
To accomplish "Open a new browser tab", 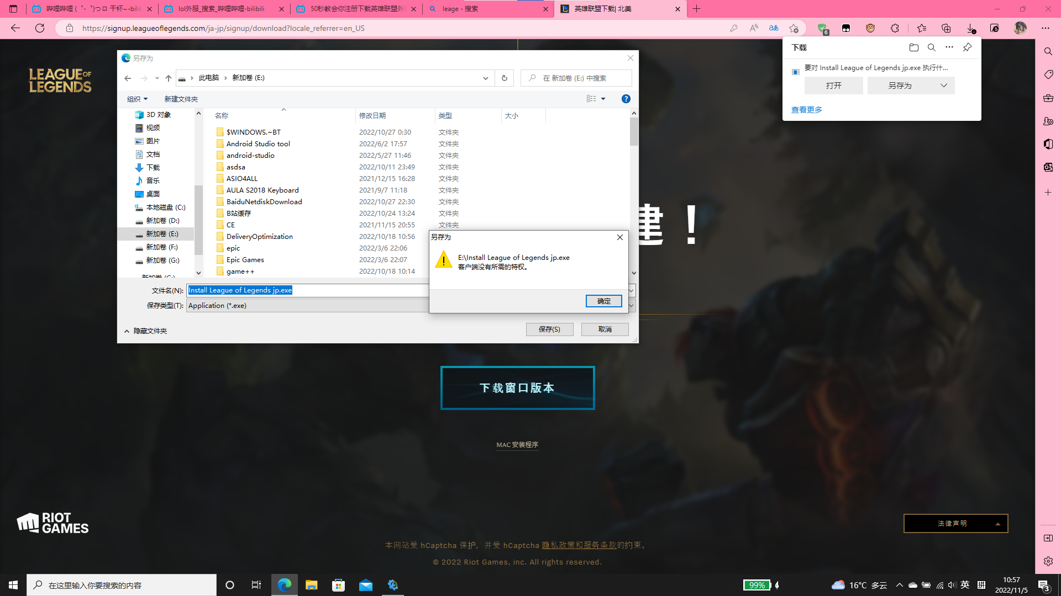I will point(696,9).
